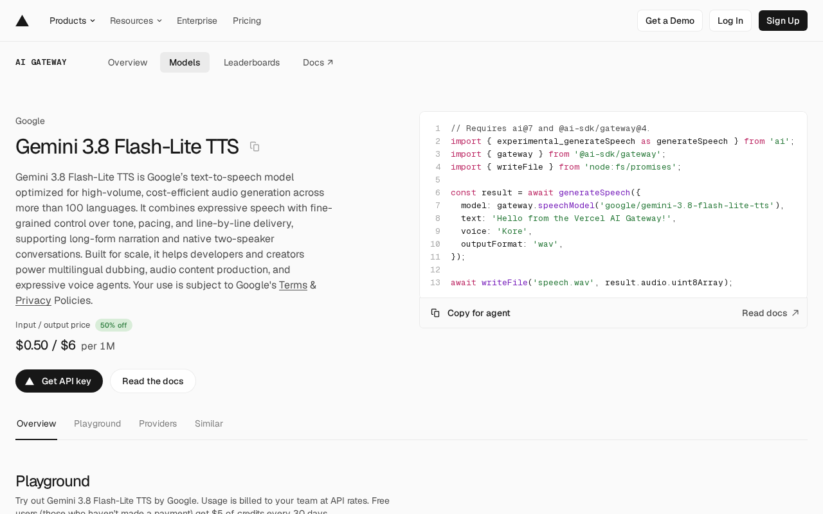Open Google's Privacy link

tap(33, 300)
